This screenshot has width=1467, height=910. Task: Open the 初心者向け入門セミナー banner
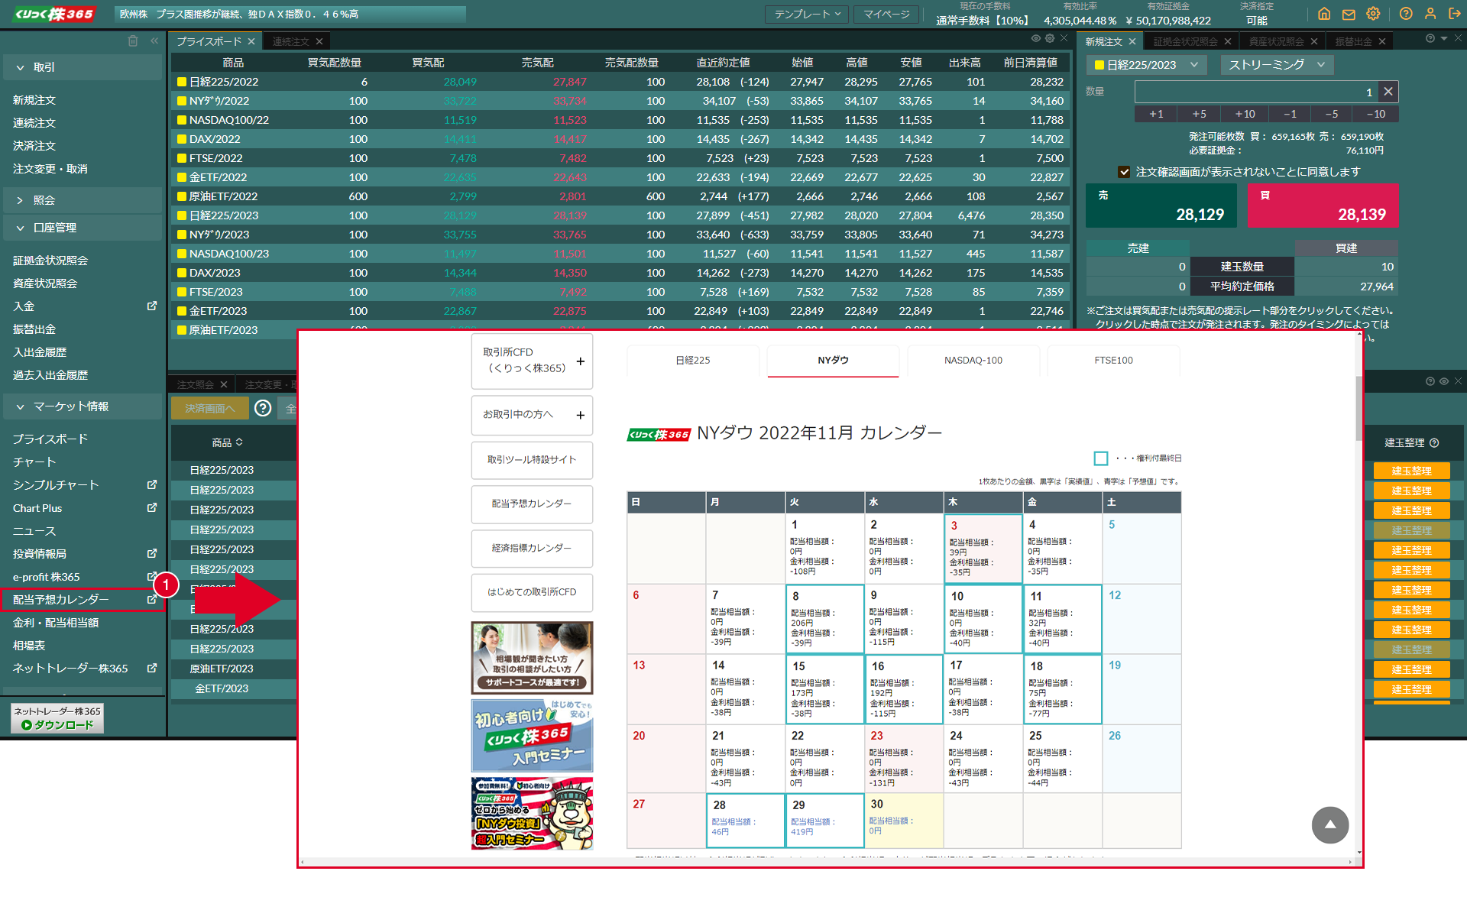point(532,735)
